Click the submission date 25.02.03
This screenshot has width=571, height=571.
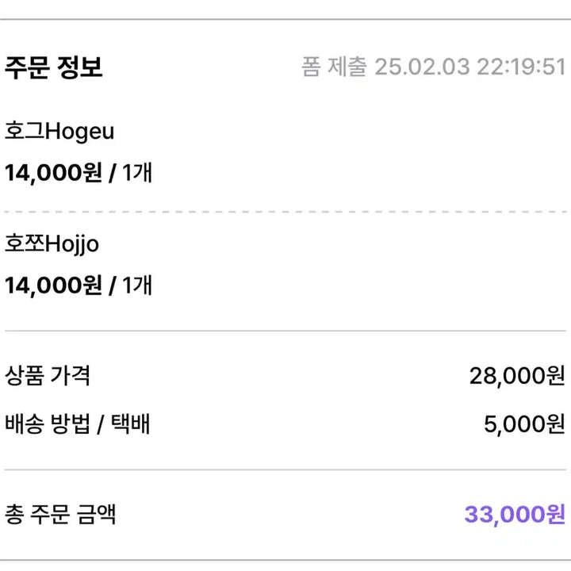(420, 67)
